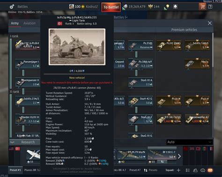Switch to the Aviation tab

point(30,23)
